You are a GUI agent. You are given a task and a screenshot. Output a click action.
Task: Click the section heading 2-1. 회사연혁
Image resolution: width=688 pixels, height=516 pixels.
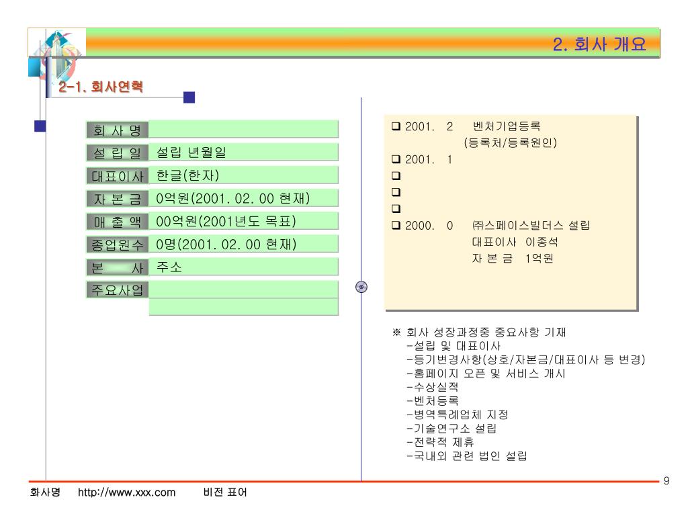point(101,87)
